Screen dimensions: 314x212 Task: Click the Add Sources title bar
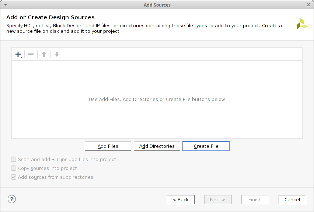pos(157,5)
